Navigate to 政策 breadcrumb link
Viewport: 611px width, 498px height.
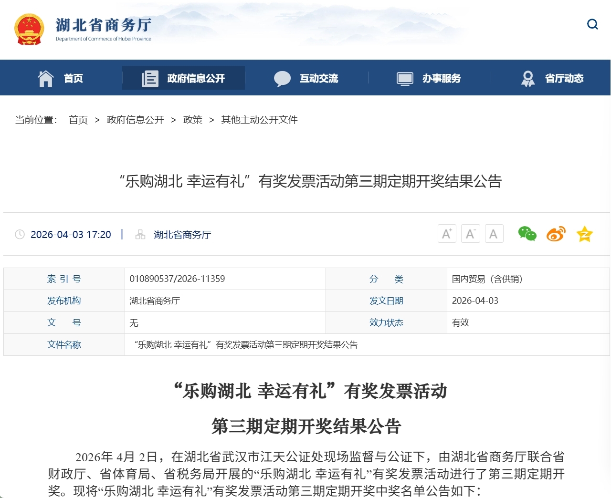pyautogui.click(x=192, y=120)
